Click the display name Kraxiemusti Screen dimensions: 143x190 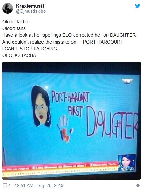tap(30, 6)
